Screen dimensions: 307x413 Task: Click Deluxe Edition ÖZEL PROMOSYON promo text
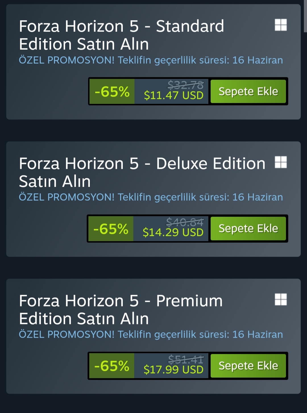point(151,197)
